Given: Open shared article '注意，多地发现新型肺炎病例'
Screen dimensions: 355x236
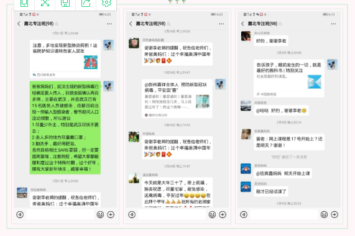Looking at the screenshot, I should coord(65,59).
